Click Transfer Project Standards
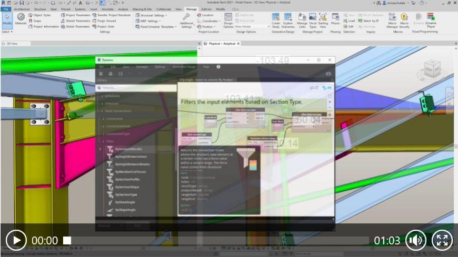Viewport: 458px width, 257px height. [112, 15]
